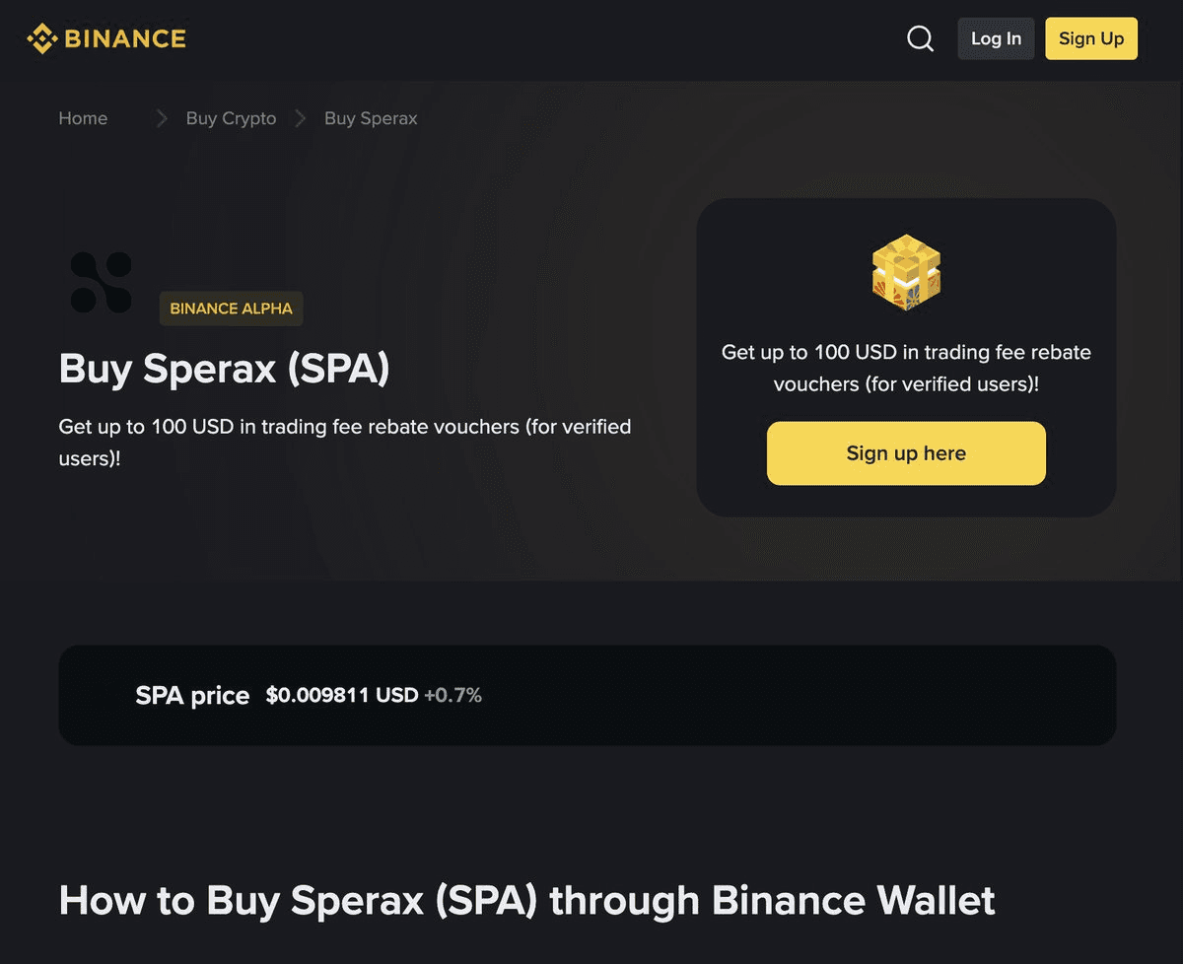Image resolution: width=1183 pixels, height=964 pixels.
Task: Go to the Home breadcrumb link
Action: pos(83,119)
